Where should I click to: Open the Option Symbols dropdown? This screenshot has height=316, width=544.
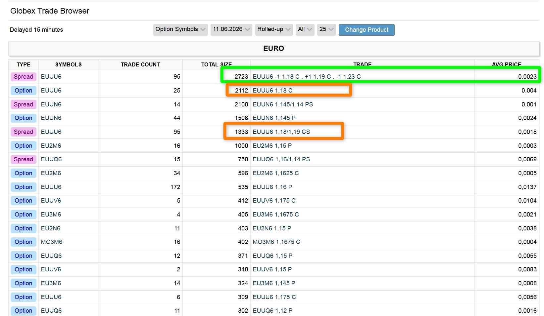tap(180, 29)
